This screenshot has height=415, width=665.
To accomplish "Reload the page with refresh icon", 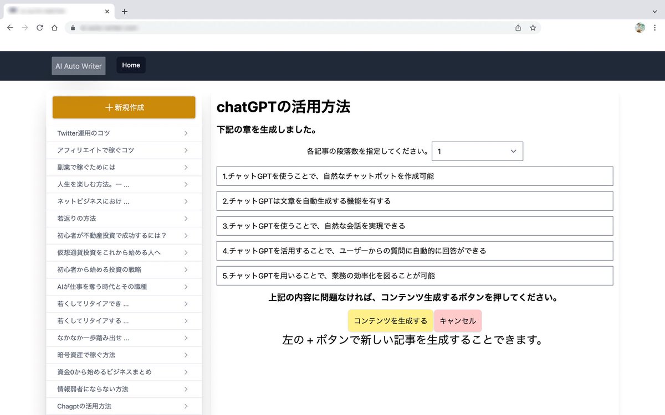I will [39, 28].
